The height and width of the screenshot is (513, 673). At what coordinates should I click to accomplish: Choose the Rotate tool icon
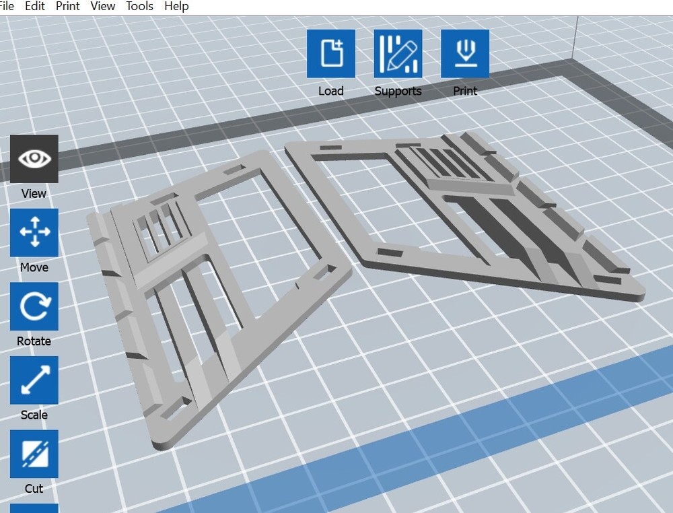(34, 306)
